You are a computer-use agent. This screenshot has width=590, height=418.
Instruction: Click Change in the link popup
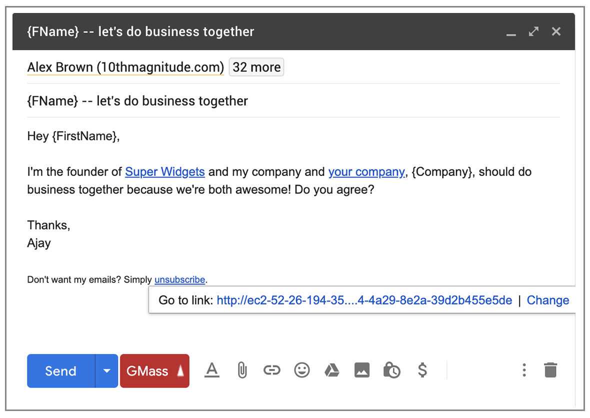[x=548, y=300]
